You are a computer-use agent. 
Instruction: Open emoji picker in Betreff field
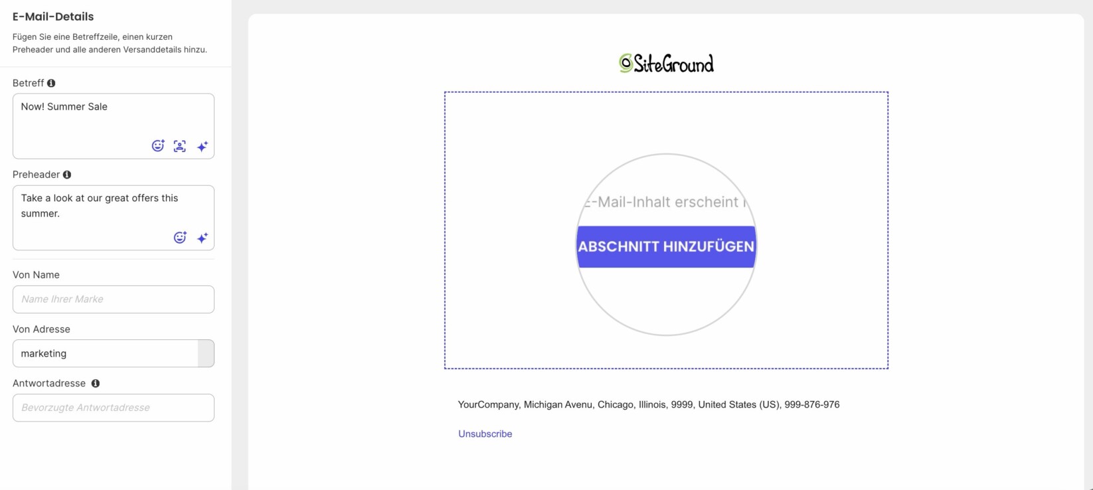tap(158, 146)
